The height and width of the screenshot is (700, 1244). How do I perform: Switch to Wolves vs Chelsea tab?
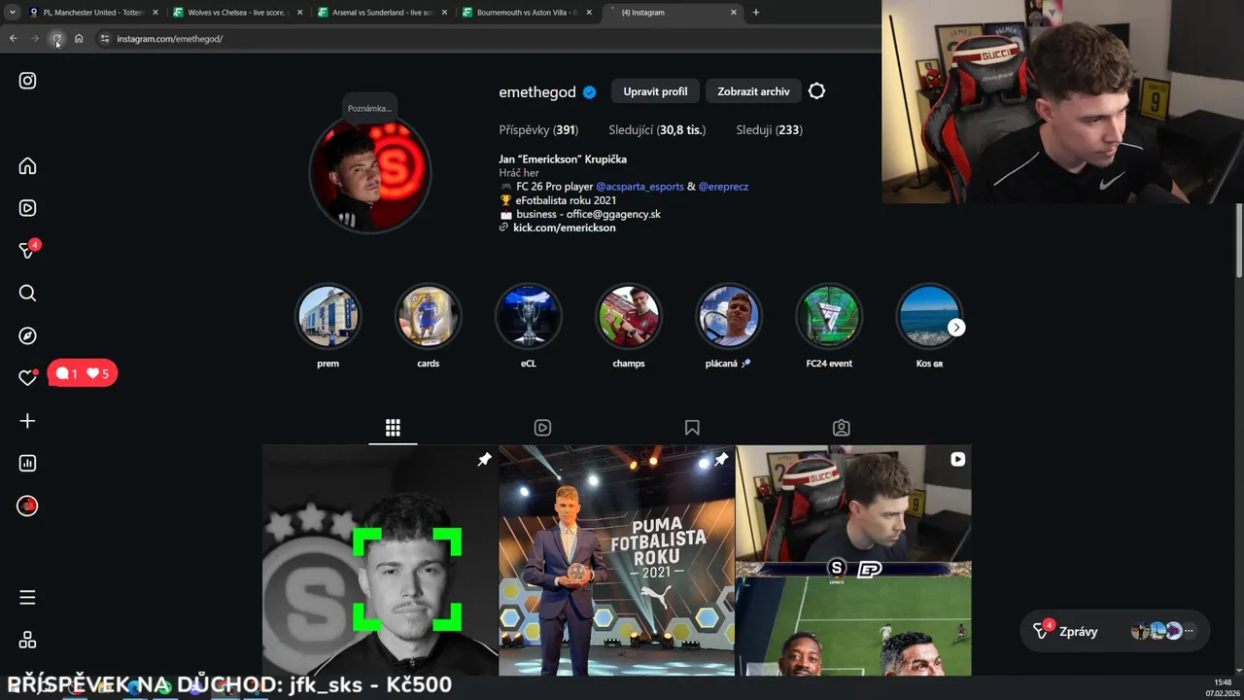click(x=237, y=13)
